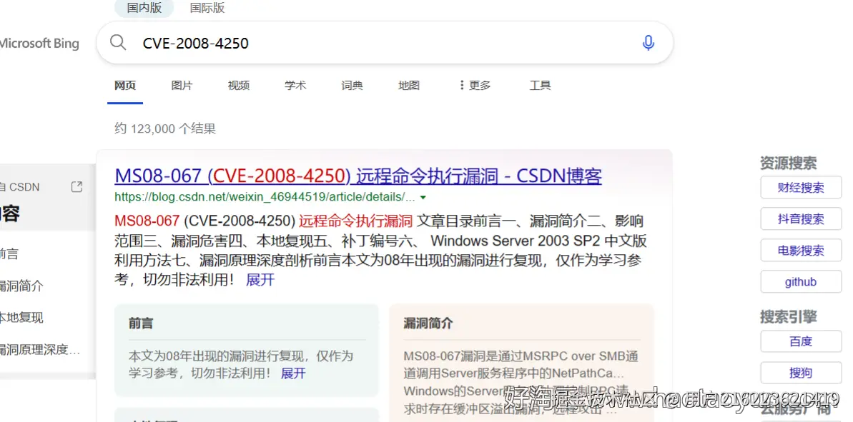Select 漏洞原理深度 in the left sidebar
The height and width of the screenshot is (422, 853).
tap(40, 349)
